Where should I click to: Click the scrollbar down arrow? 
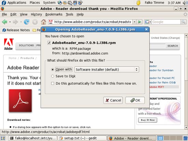click(x=186, y=127)
